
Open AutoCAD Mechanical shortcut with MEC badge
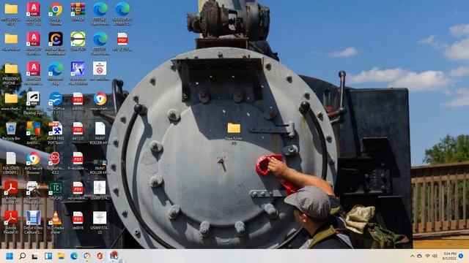coord(33,73)
